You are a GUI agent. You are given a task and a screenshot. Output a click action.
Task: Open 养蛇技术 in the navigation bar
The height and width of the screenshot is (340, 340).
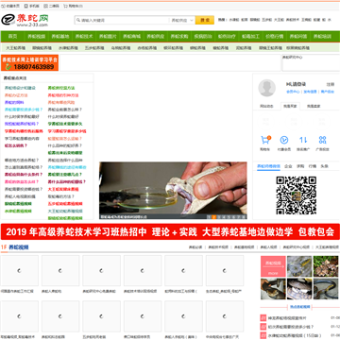coord(84,37)
